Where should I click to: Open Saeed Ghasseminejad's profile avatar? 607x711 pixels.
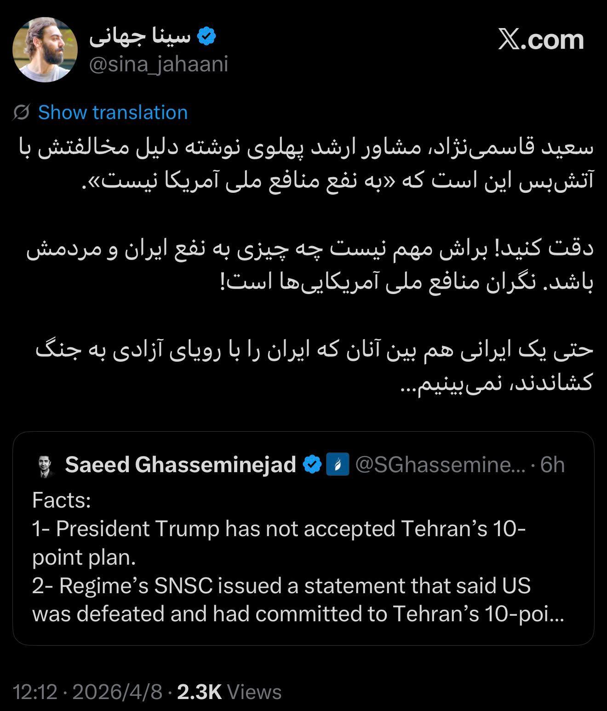pyautogui.click(x=45, y=466)
